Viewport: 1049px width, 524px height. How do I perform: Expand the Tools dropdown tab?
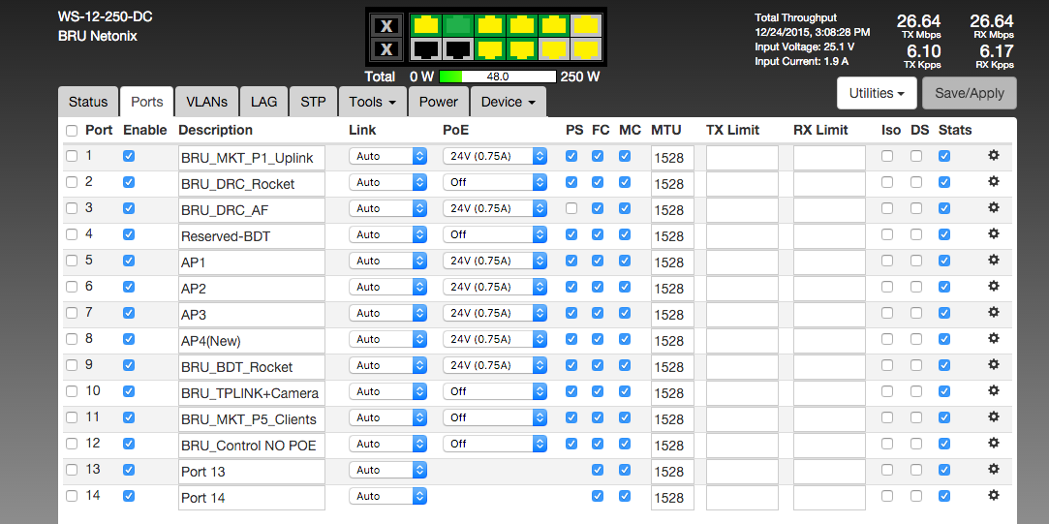375,102
